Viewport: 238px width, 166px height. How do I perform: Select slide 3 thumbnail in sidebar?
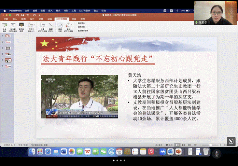click(8, 48)
